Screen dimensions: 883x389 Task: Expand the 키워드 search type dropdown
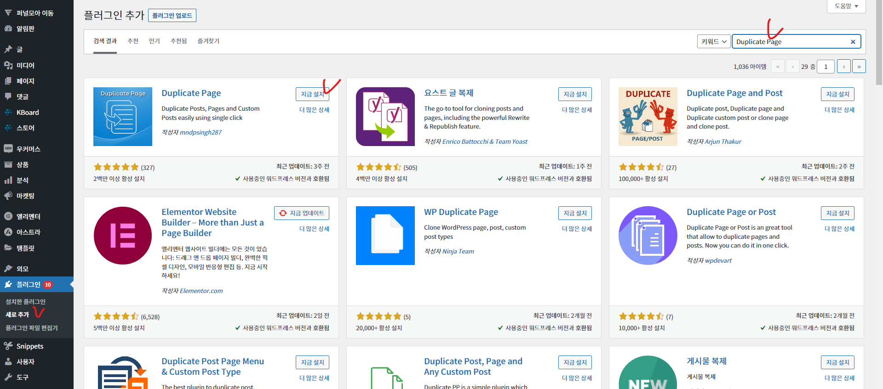click(714, 41)
